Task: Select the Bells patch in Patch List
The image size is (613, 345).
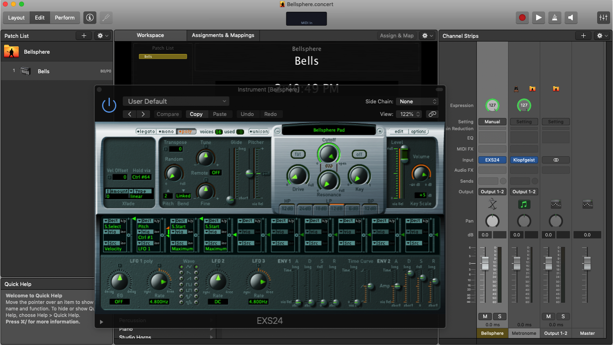Action: pyautogui.click(x=57, y=71)
